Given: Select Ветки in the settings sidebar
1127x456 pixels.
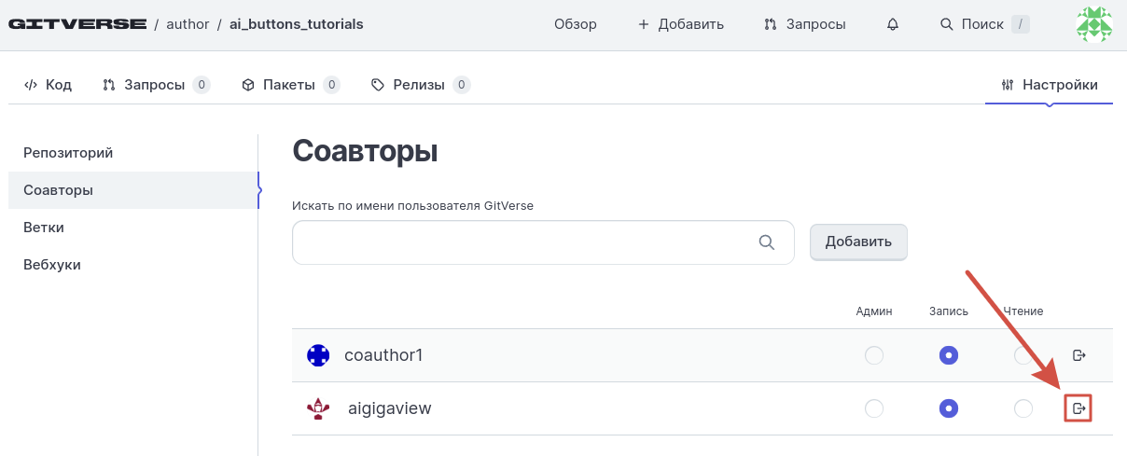Looking at the screenshot, I should click(44, 228).
